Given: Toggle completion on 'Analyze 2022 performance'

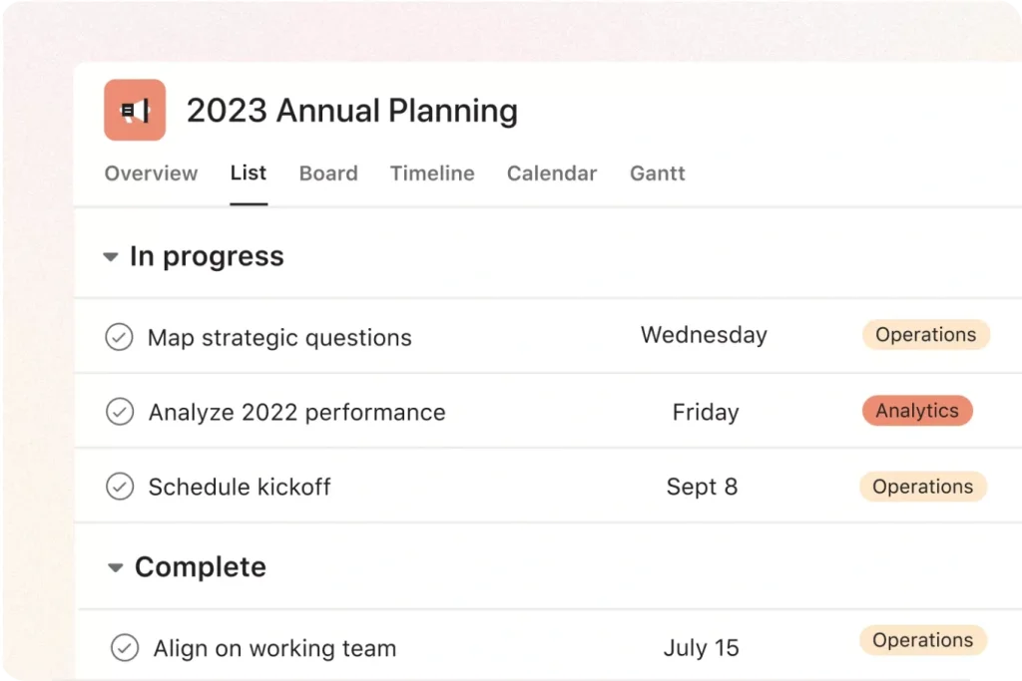Looking at the screenshot, I should click(119, 411).
